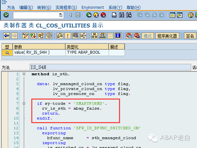Click the Other Object icon
Screen dimensions: 197x148
click(x=41, y=36)
